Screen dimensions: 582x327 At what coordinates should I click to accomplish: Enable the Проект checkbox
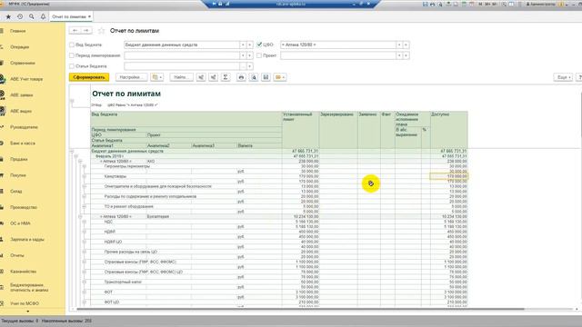[259, 55]
